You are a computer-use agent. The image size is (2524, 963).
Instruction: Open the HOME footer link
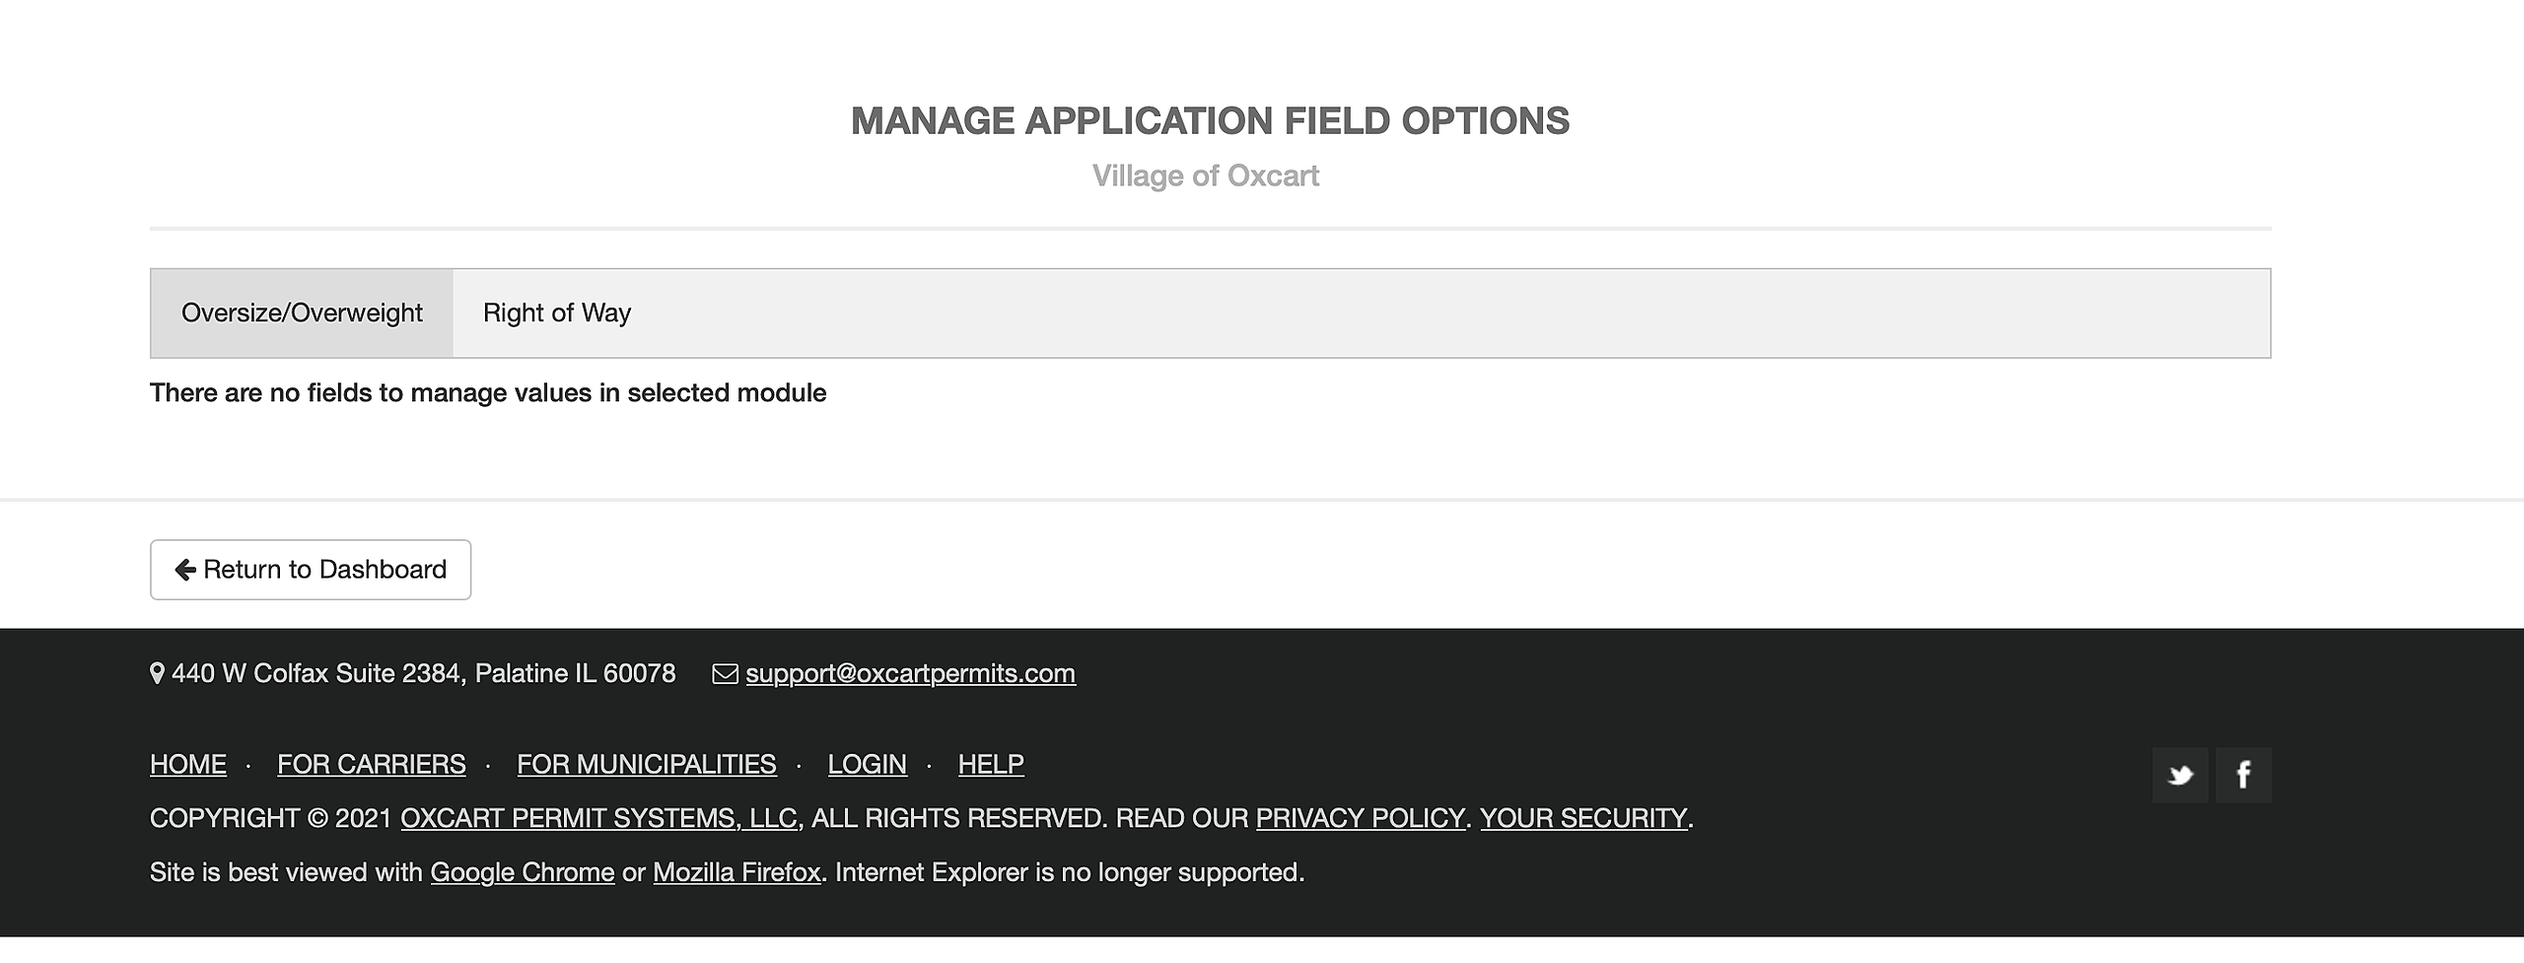(187, 764)
